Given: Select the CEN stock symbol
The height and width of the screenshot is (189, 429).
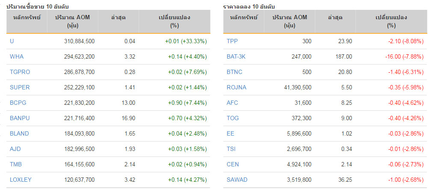Looking at the screenshot, I should tap(233, 164).
